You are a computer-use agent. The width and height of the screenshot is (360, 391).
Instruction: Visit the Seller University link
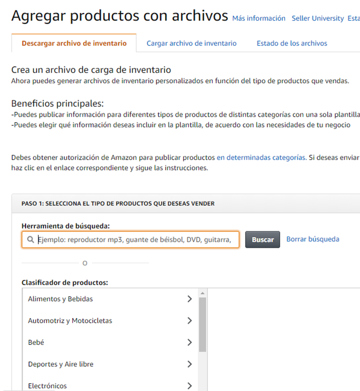point(318,18)
